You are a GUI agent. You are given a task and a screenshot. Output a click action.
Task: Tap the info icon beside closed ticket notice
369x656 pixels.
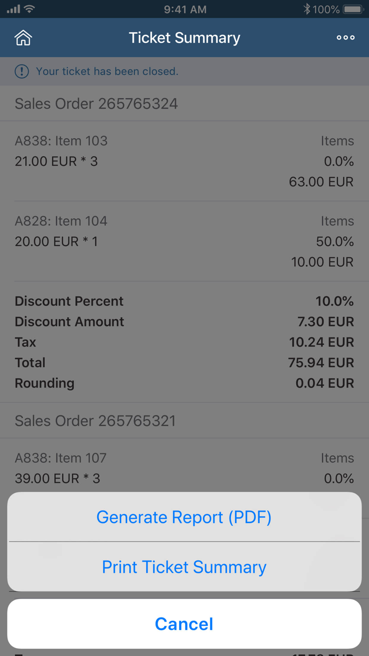pos(21,71)
